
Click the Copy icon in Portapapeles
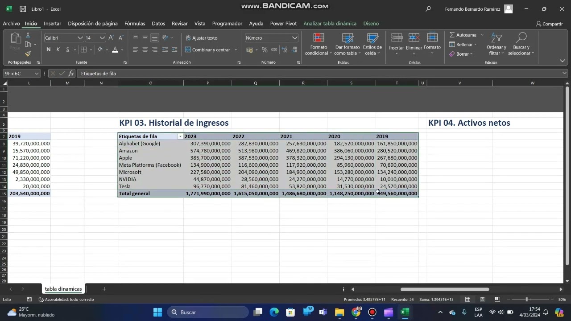pos(29,45)
